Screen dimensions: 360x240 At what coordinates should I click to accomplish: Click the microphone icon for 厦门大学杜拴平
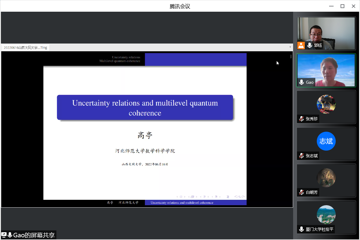pyautogui.click(x=301, y=229)
